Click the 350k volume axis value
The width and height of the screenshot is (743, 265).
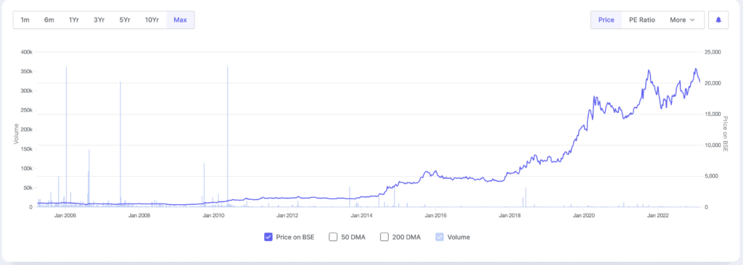click(26, 72)
